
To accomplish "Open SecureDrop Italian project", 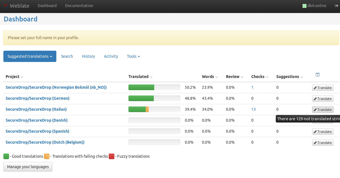I will (36, 109).
